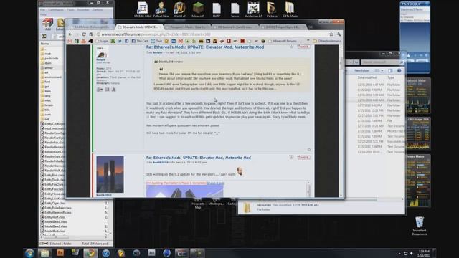Expand the bookmarks bar overflow chevron
The height and width of the screenshot is (258, 459).
point(308,41)
